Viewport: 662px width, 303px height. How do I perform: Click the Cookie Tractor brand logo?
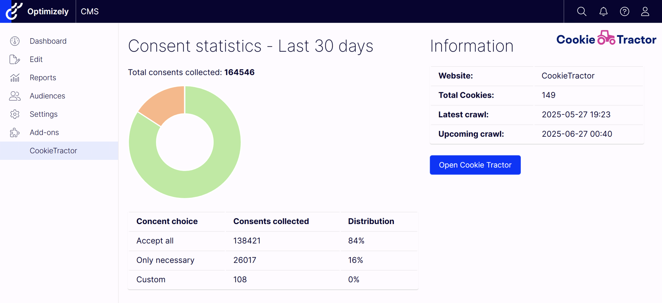pyautogui.click(x=606, y=39)
